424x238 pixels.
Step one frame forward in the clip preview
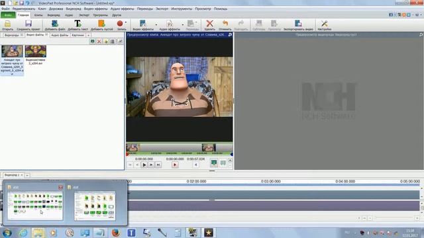pos(151,165)
